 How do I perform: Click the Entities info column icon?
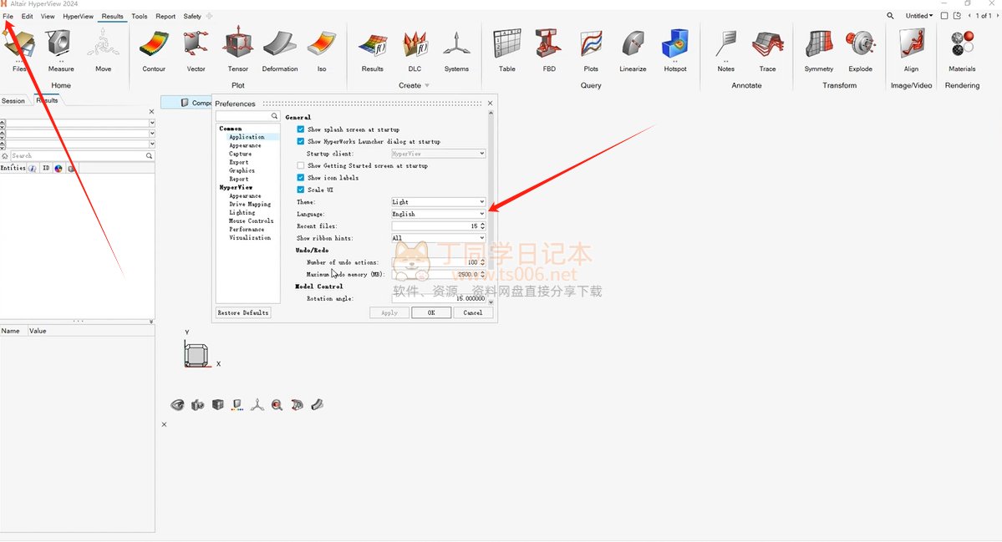click(32, 169)
